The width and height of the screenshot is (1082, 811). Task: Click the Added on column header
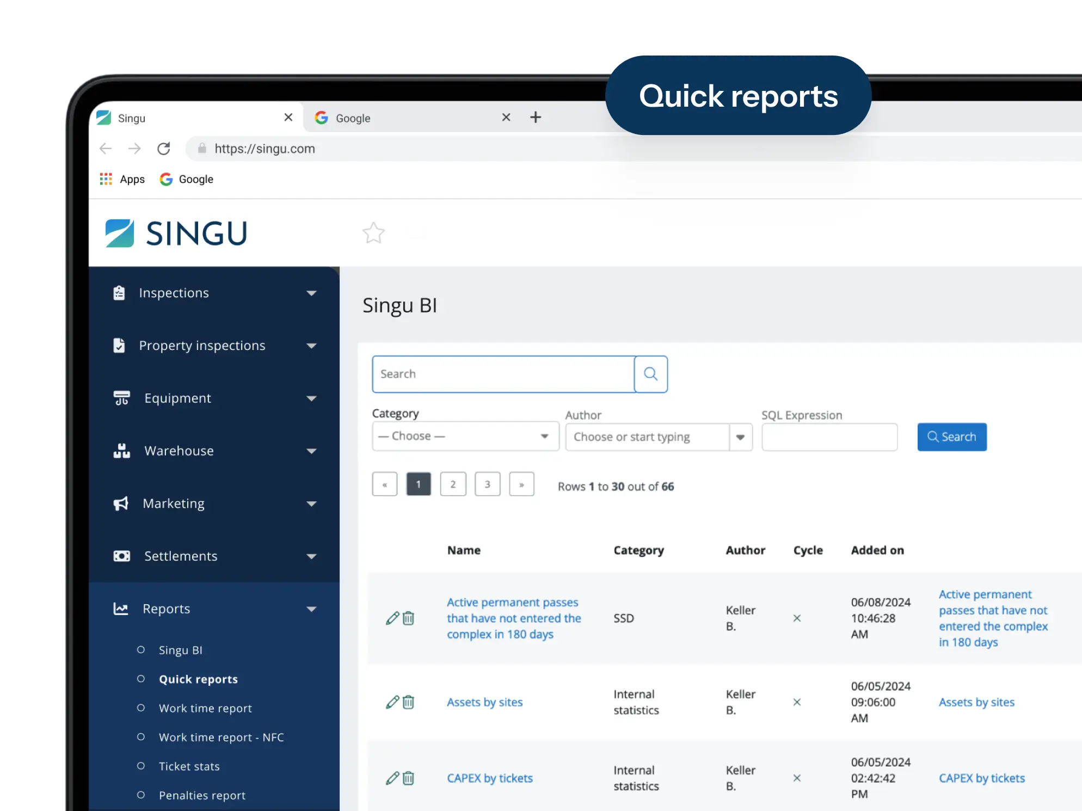(x=877, y=550)
